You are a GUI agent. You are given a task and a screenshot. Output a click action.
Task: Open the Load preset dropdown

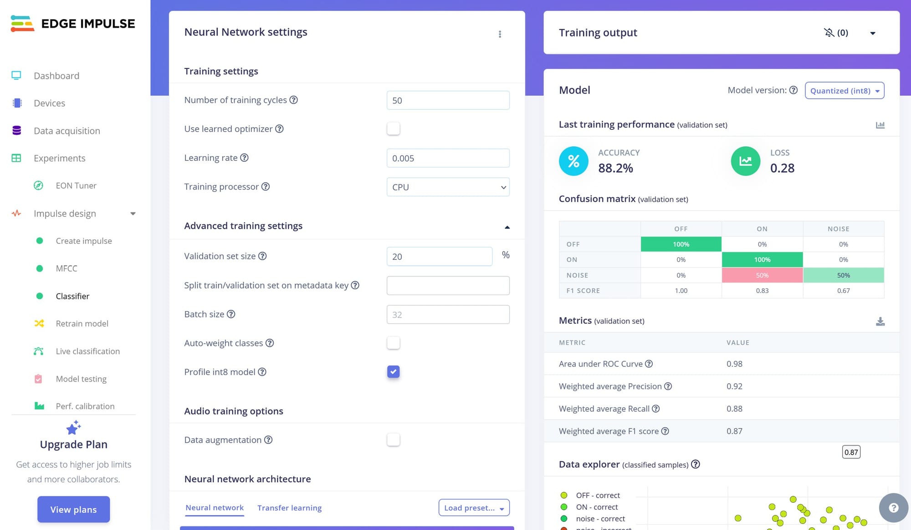[x=474, y=508]
